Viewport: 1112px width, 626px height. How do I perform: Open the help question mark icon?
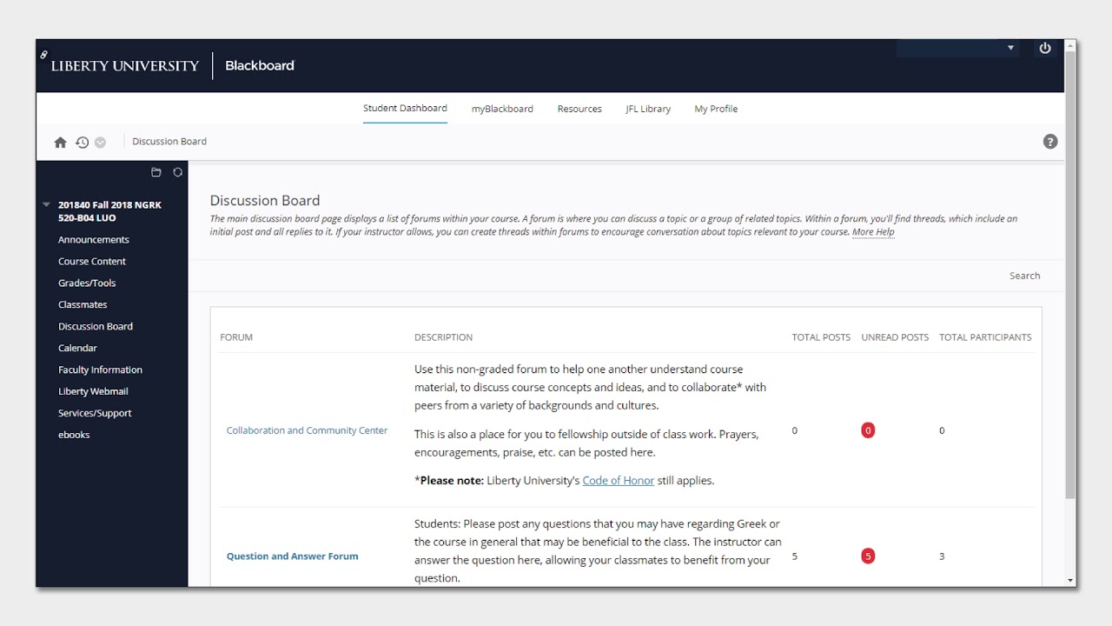coord(1050,142)
